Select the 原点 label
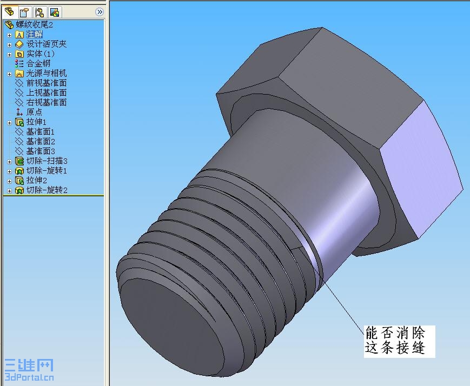This screenshot has height=386, width=470. (34, 112)
